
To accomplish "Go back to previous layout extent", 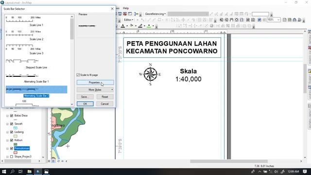I will click(259, 20).
